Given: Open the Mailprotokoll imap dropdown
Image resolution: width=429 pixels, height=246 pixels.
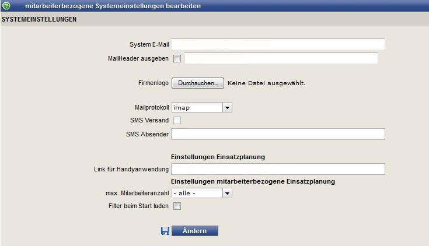Looking at the screenshot, I should click(x=202, y=107).
